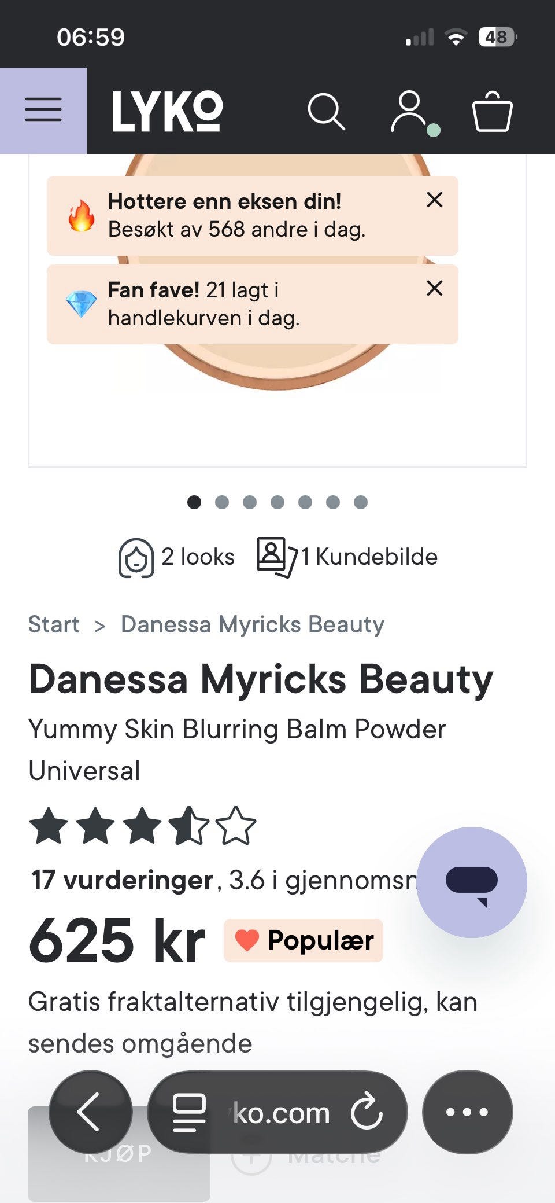The image size is (555, 1203).
Task: Open the user account icon
Action: click(x=413, y=112)
